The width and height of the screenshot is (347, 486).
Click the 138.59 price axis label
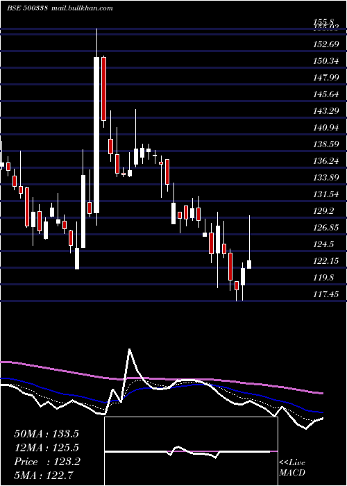pyautogui.click(x=326, y=144)
